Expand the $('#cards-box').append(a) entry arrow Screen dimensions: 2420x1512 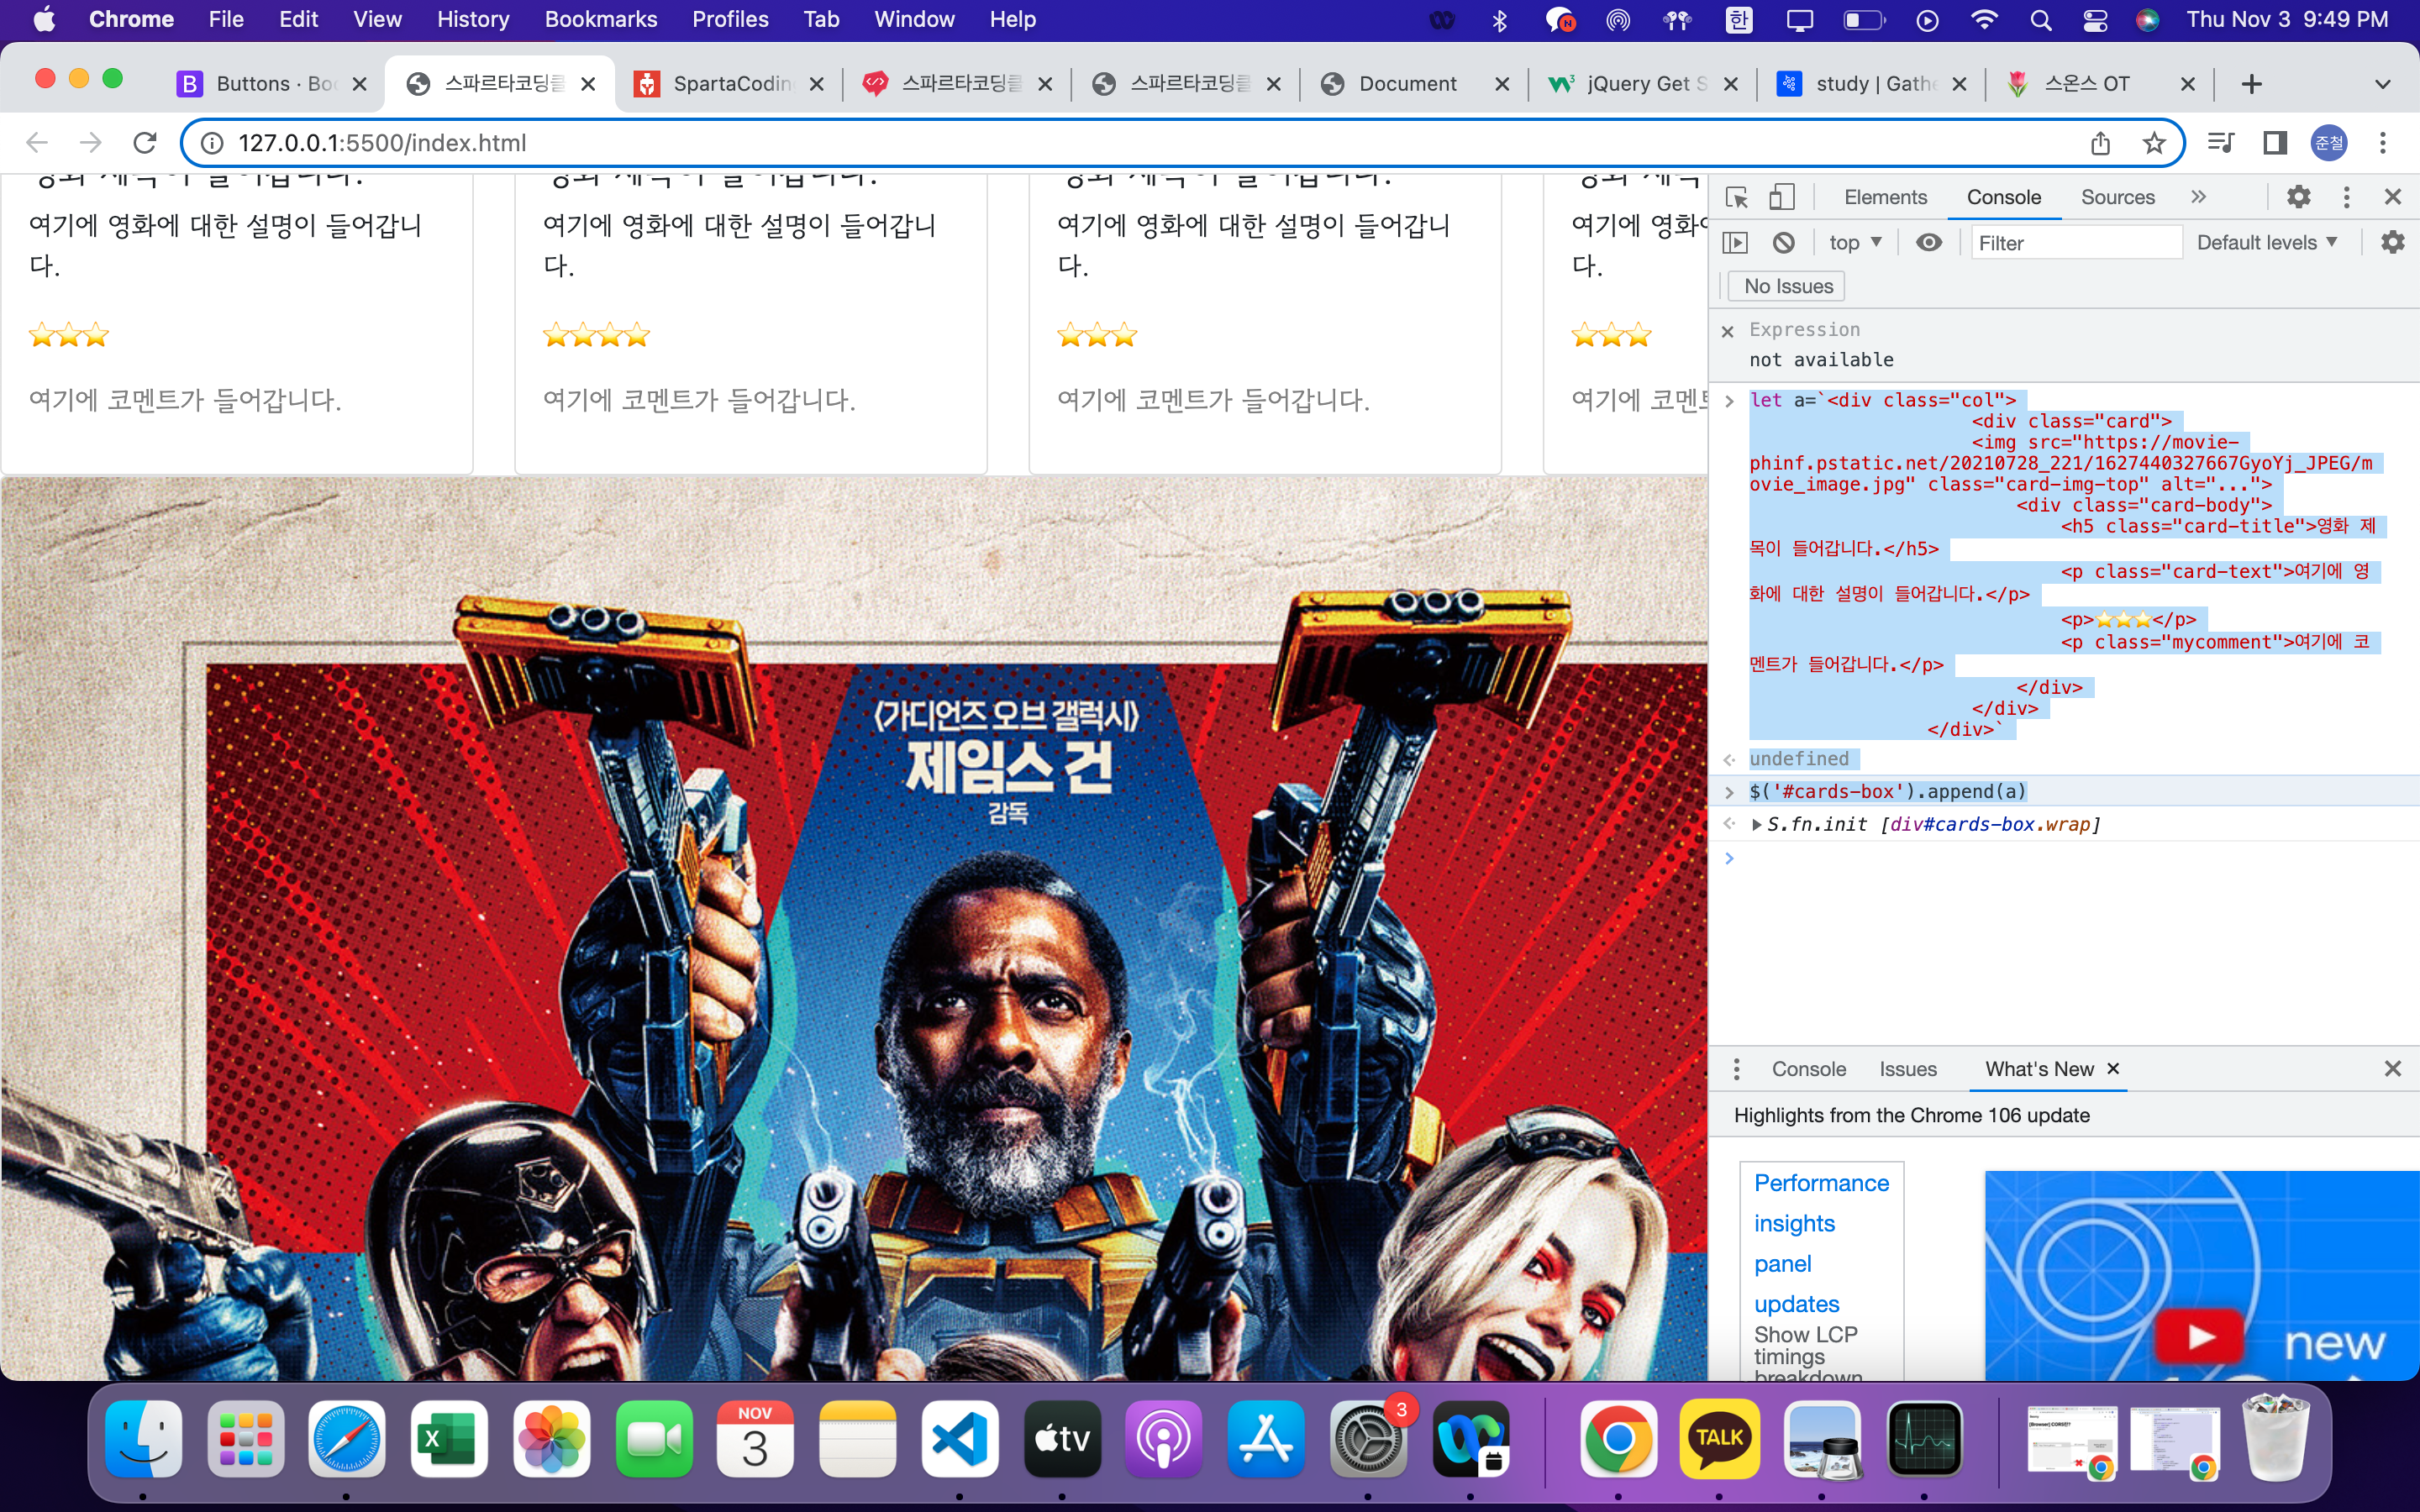(1729, 792)
